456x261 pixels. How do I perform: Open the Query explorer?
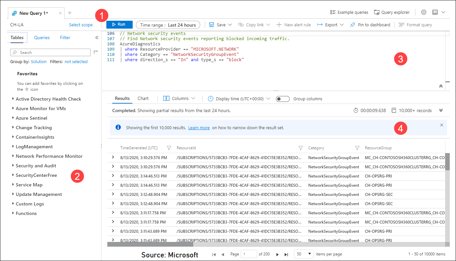(392, 12)
